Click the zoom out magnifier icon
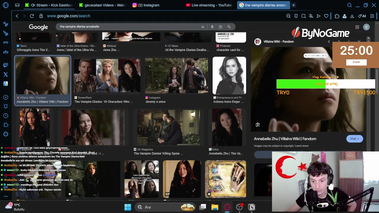This screenshot has height=213, width=379. pos(288,16)
